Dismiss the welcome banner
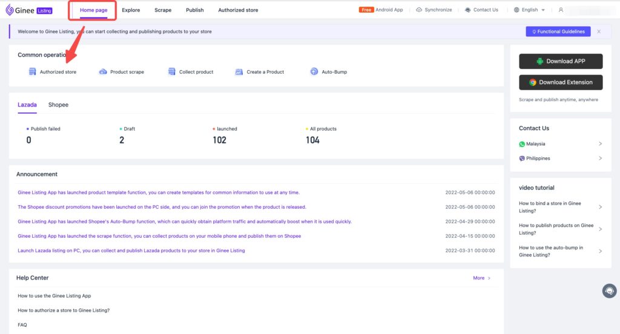Screen dimensions: 620x334 599,31
